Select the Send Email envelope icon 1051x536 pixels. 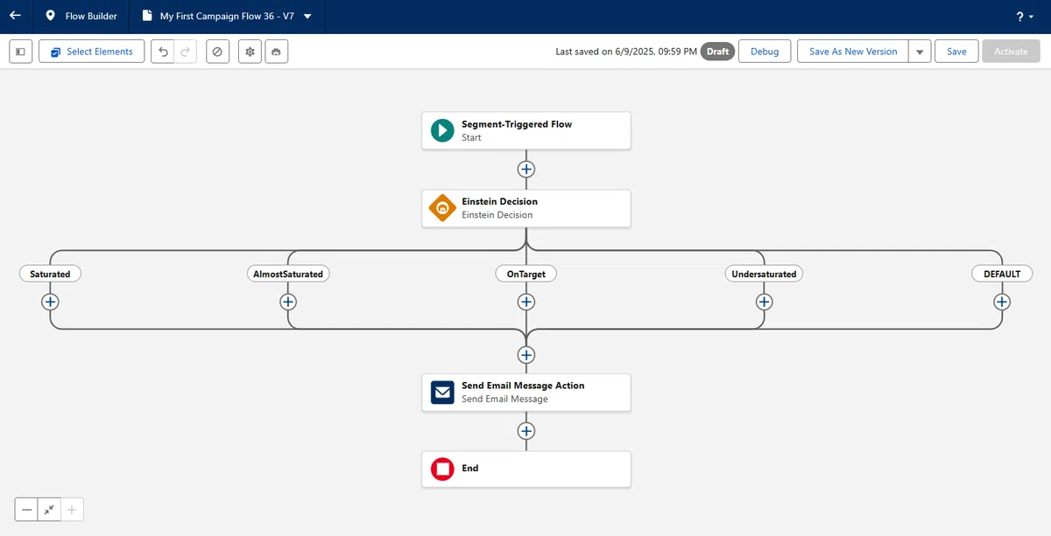(443, 392)
